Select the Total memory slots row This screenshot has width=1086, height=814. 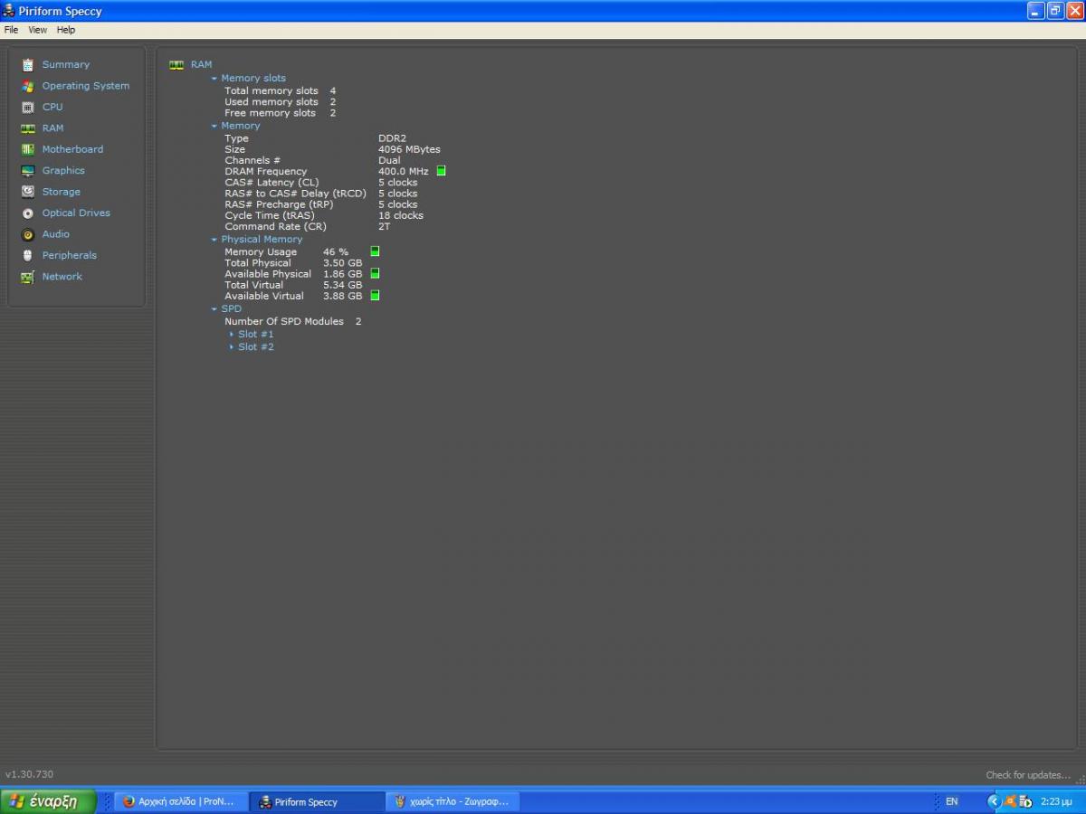pos(280,91)
